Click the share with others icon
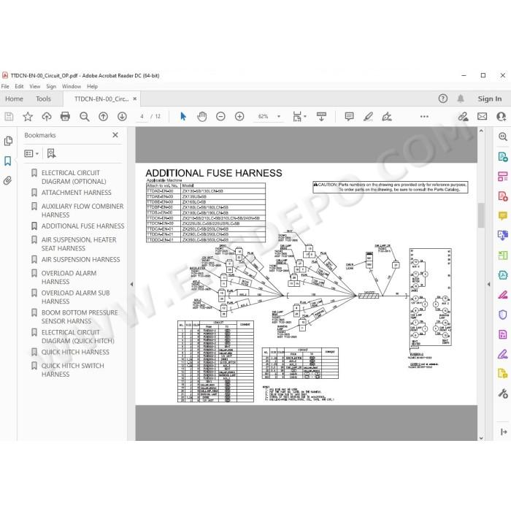 (x=502, y=116)
